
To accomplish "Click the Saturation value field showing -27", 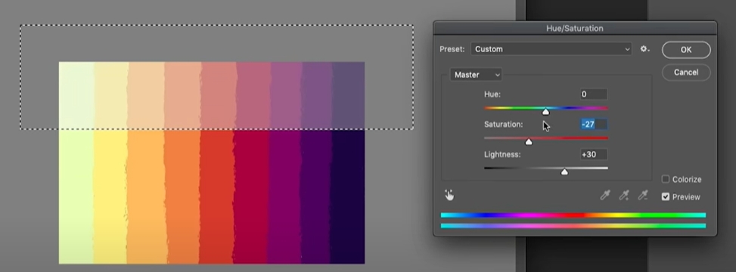I will (594, 124).
